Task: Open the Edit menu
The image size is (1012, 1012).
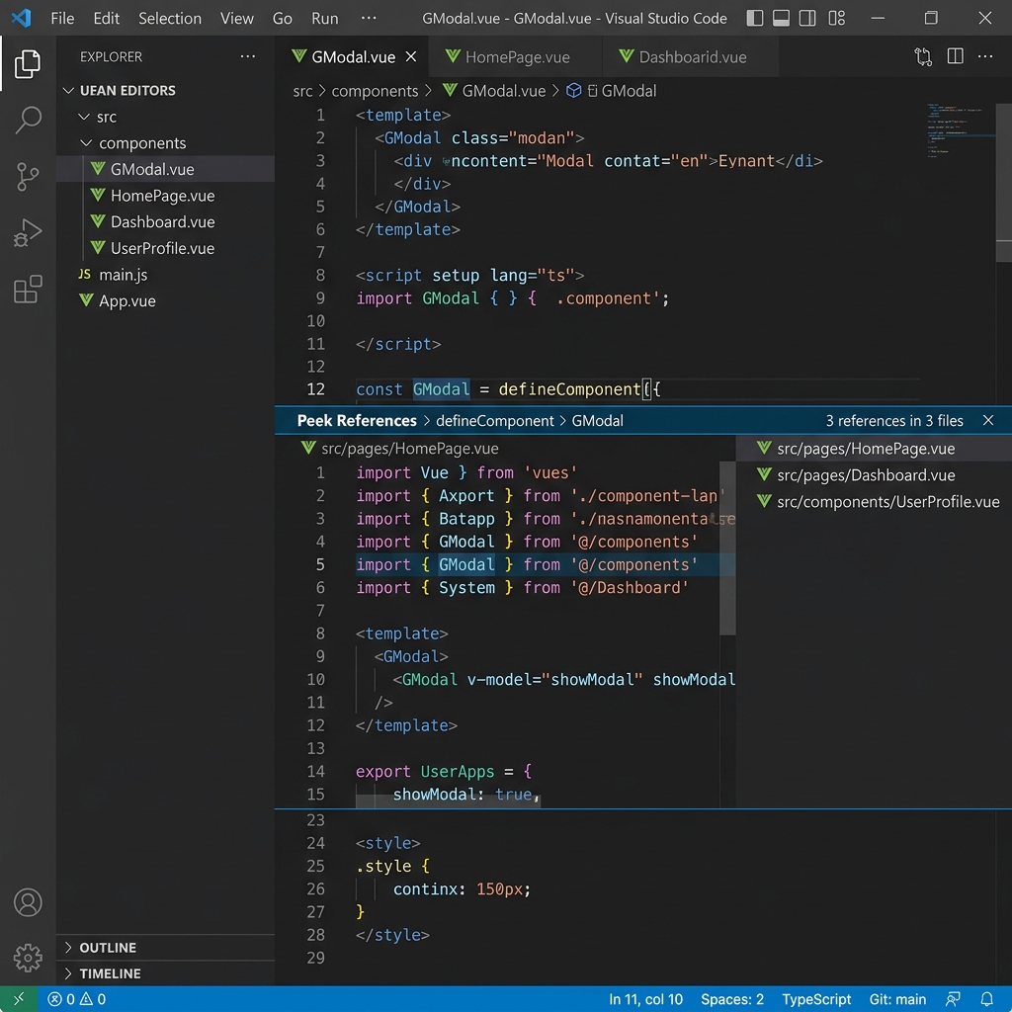Action: pos(107,18)
